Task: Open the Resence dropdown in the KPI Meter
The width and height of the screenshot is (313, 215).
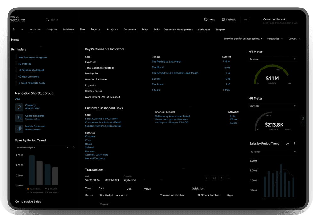Action: point(272,59)
